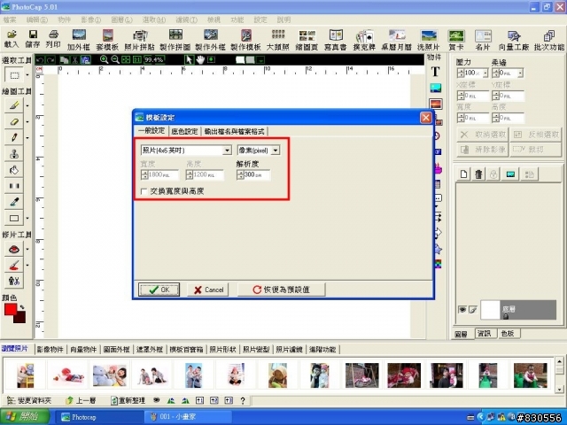
Task: Click the delete layer trash icon
Action: pyautogui.click(x=478, y=174)
